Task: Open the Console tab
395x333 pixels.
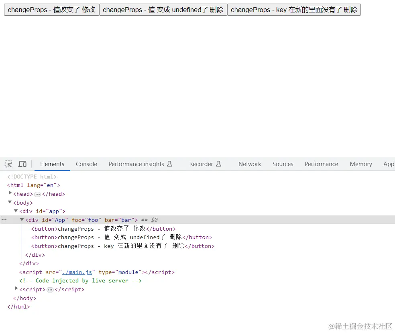Action: (x=86, y=164)
